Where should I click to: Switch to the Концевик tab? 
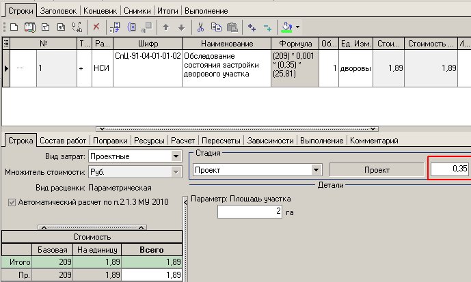coord(100,11)
